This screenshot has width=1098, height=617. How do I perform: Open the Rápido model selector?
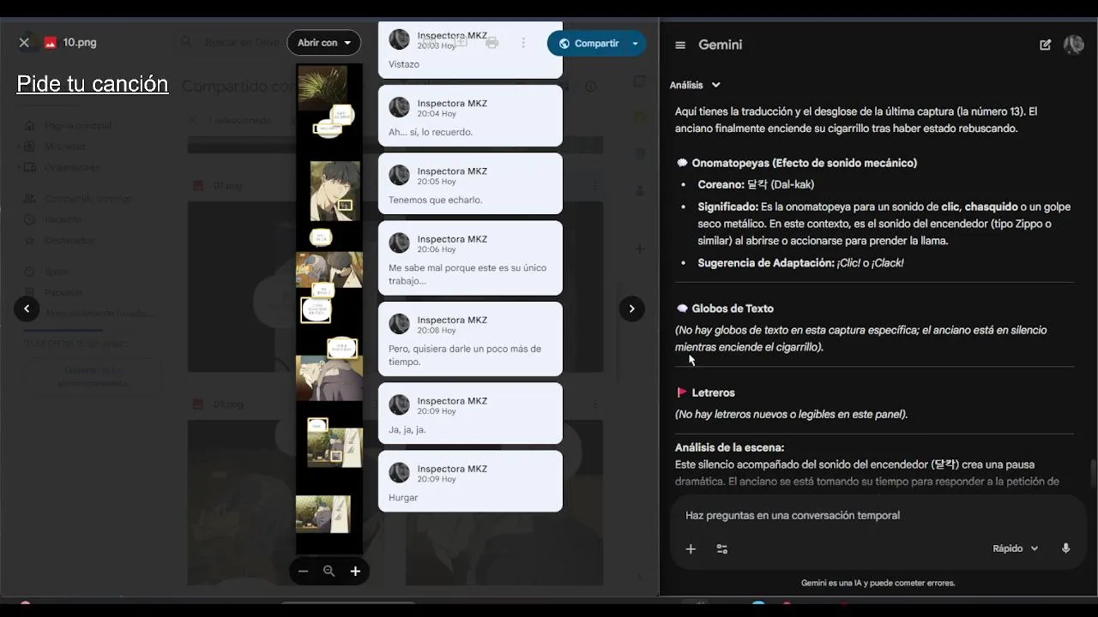coord(1016,548)
